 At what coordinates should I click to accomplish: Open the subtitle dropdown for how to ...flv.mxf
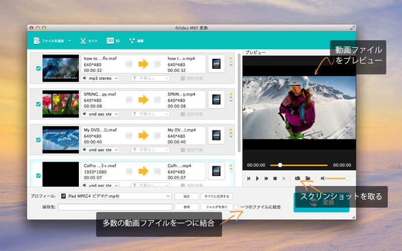point(150,78)
